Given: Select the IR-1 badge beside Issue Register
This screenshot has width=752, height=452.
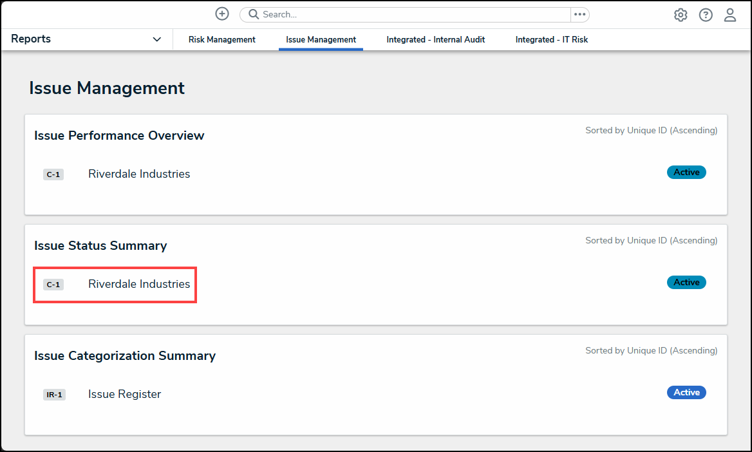Looking at the screenshot, I should pyautogui.click(x=54, y=394).
